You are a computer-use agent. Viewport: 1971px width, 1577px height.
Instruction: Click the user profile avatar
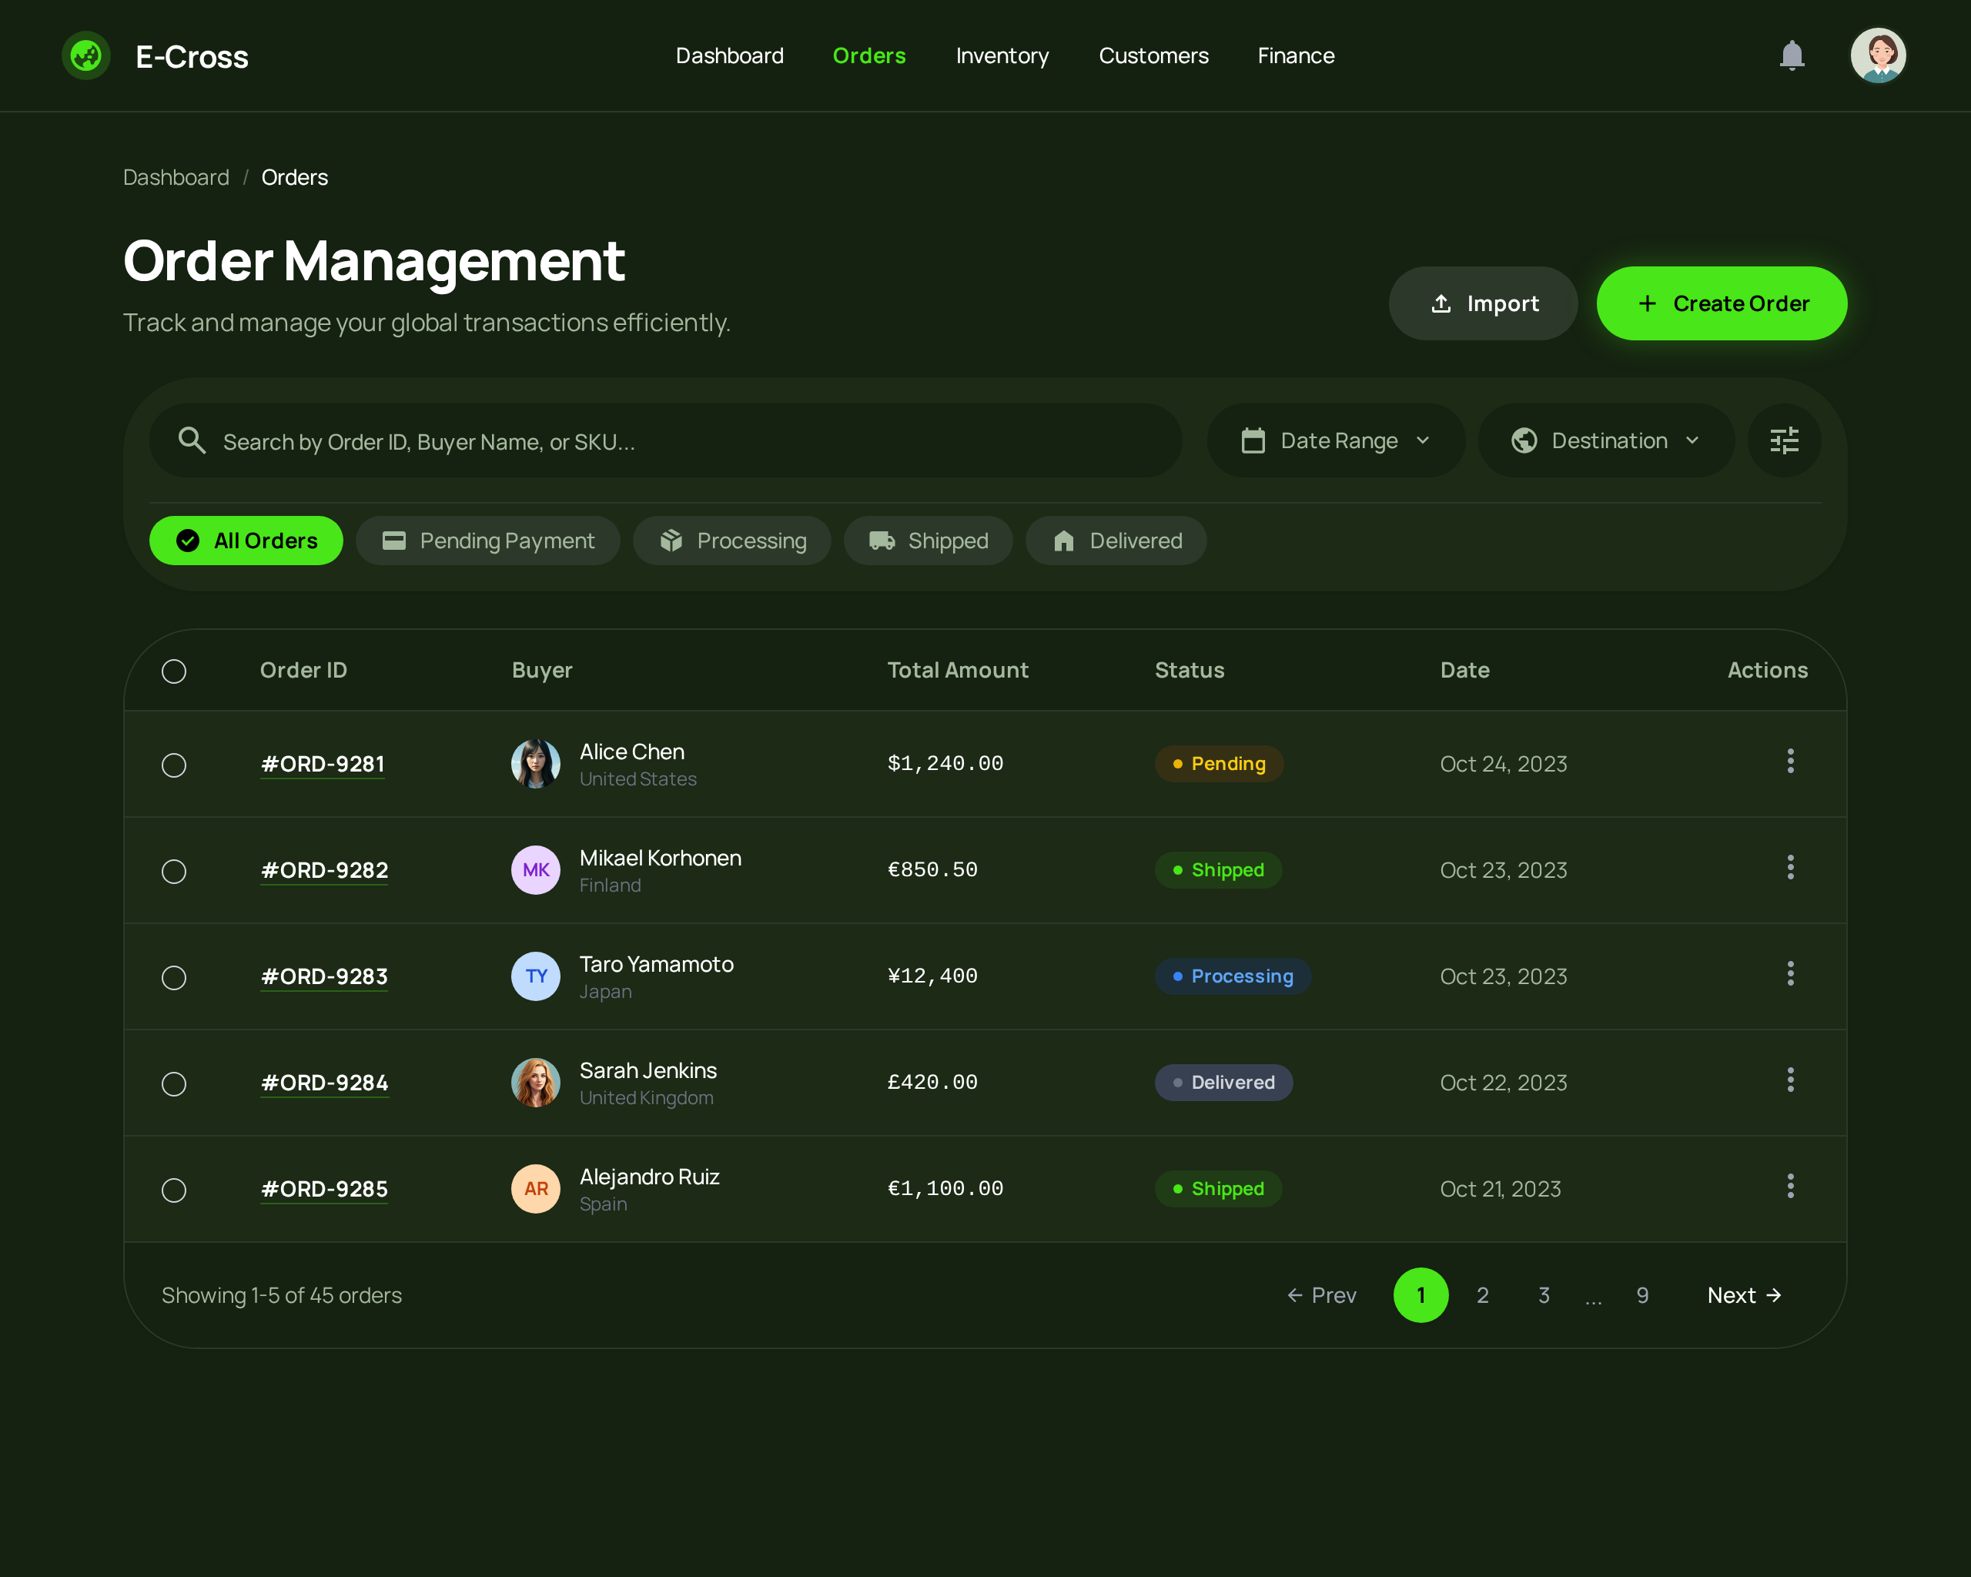(1877, 55)
